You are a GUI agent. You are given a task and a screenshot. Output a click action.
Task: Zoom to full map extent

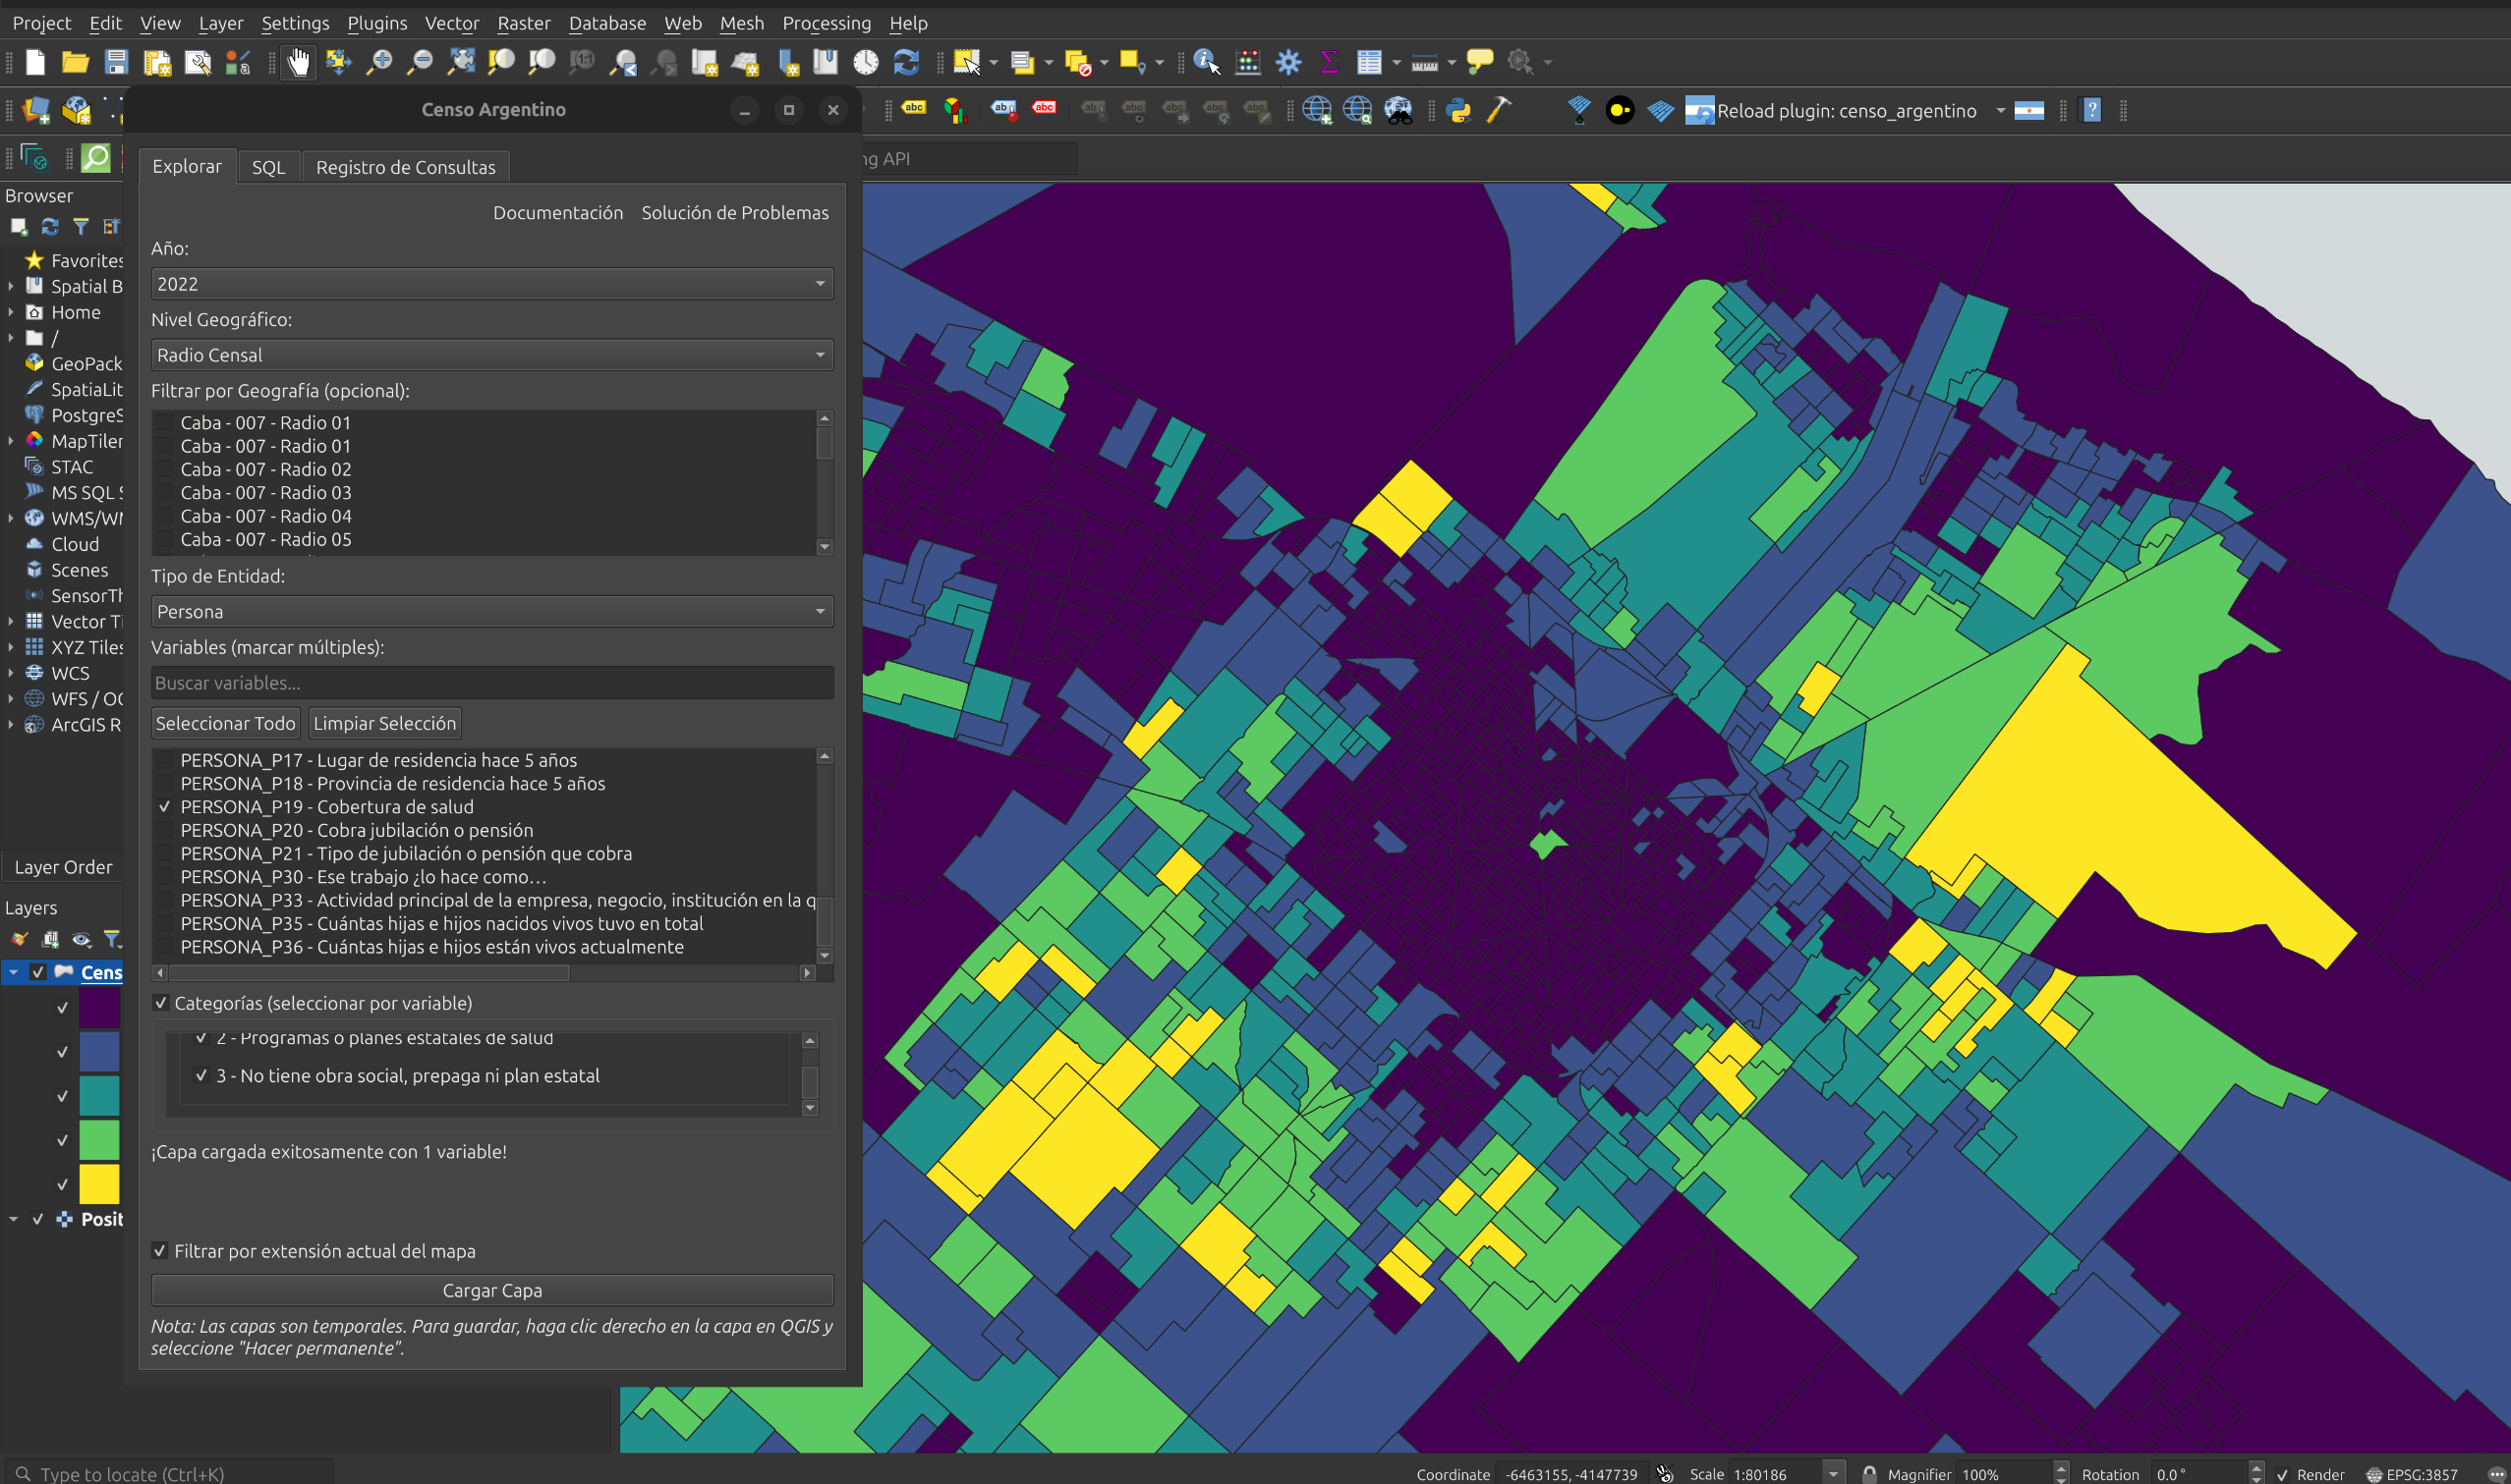(462, 62)
